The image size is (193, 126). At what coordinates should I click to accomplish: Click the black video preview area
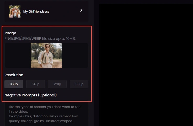click(146, 65)
